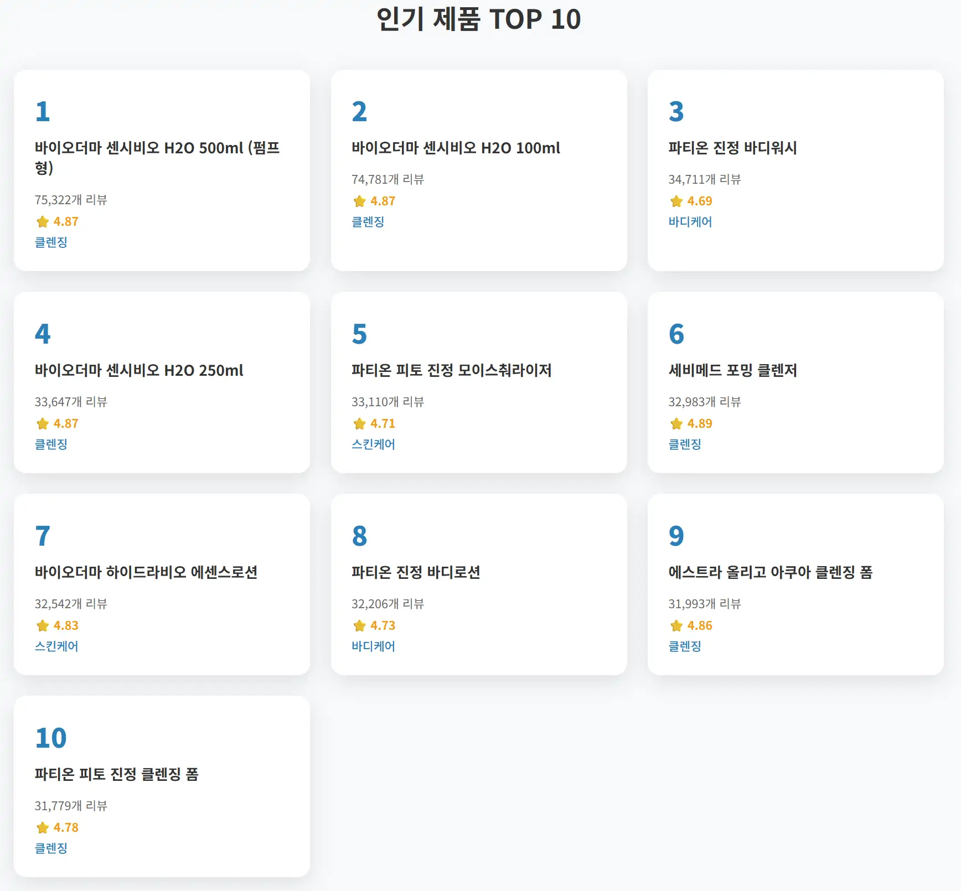The width and height of the screenshot is (961, 891).
Task: Open 에스트라 올리고 아쿠아 클렌징 폼 product
Action: click(x=770, y=572)
